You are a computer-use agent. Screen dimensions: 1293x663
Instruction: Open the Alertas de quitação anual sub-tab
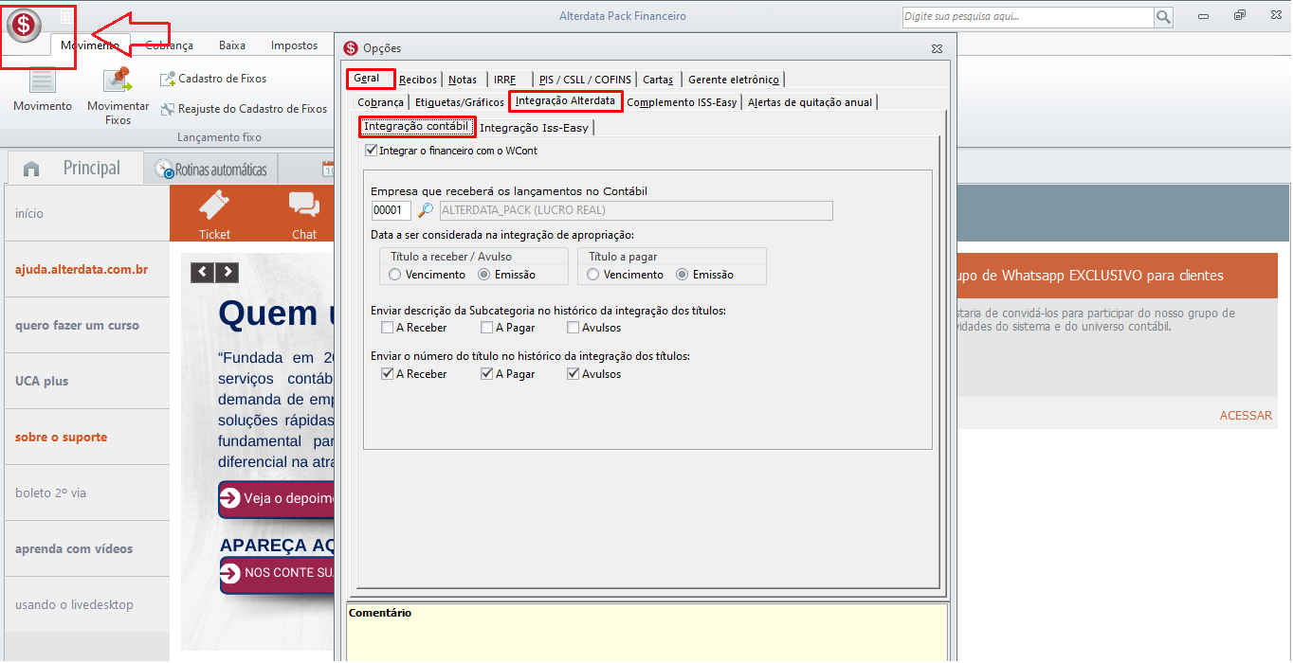pyautogui.click(x=810, y=102)
